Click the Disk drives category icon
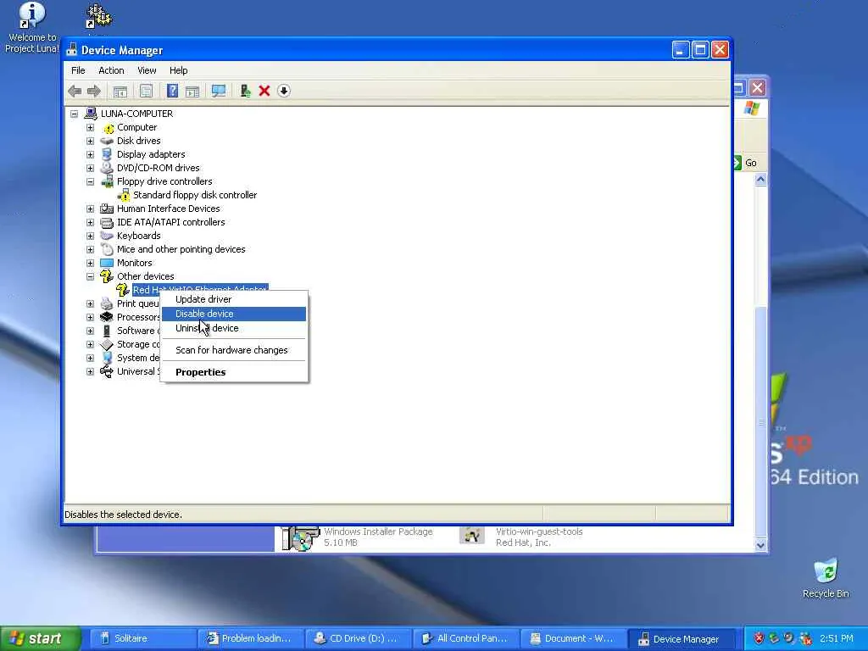 pos(107,141)
